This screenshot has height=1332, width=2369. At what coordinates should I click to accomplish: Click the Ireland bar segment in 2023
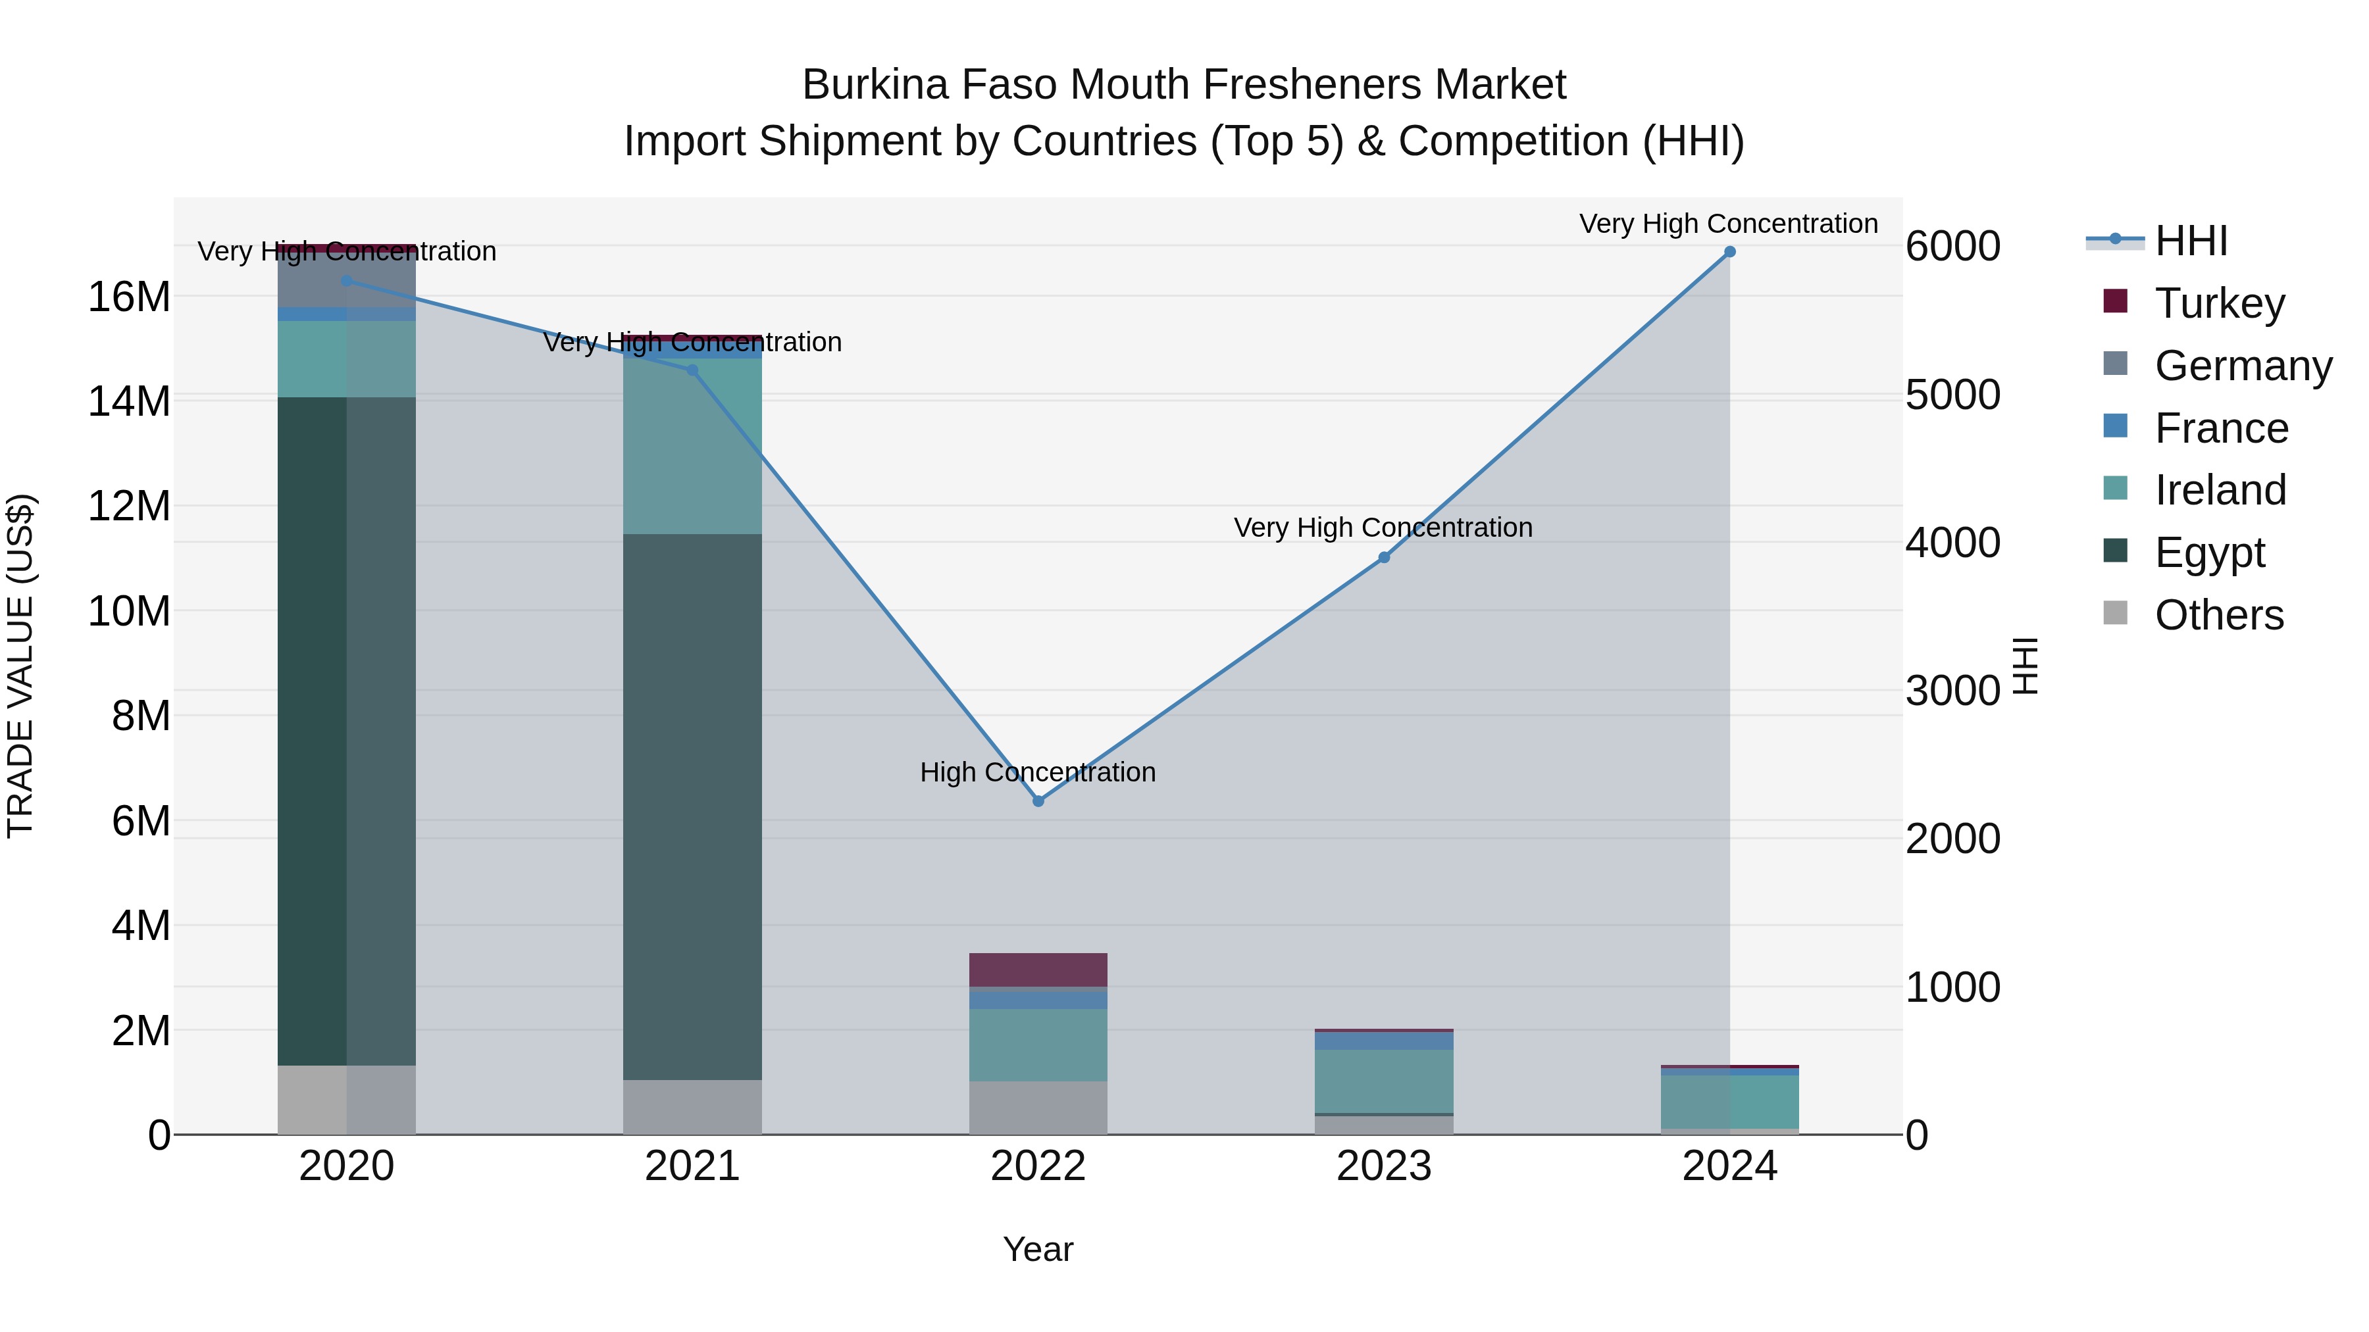point(1384,1081)
